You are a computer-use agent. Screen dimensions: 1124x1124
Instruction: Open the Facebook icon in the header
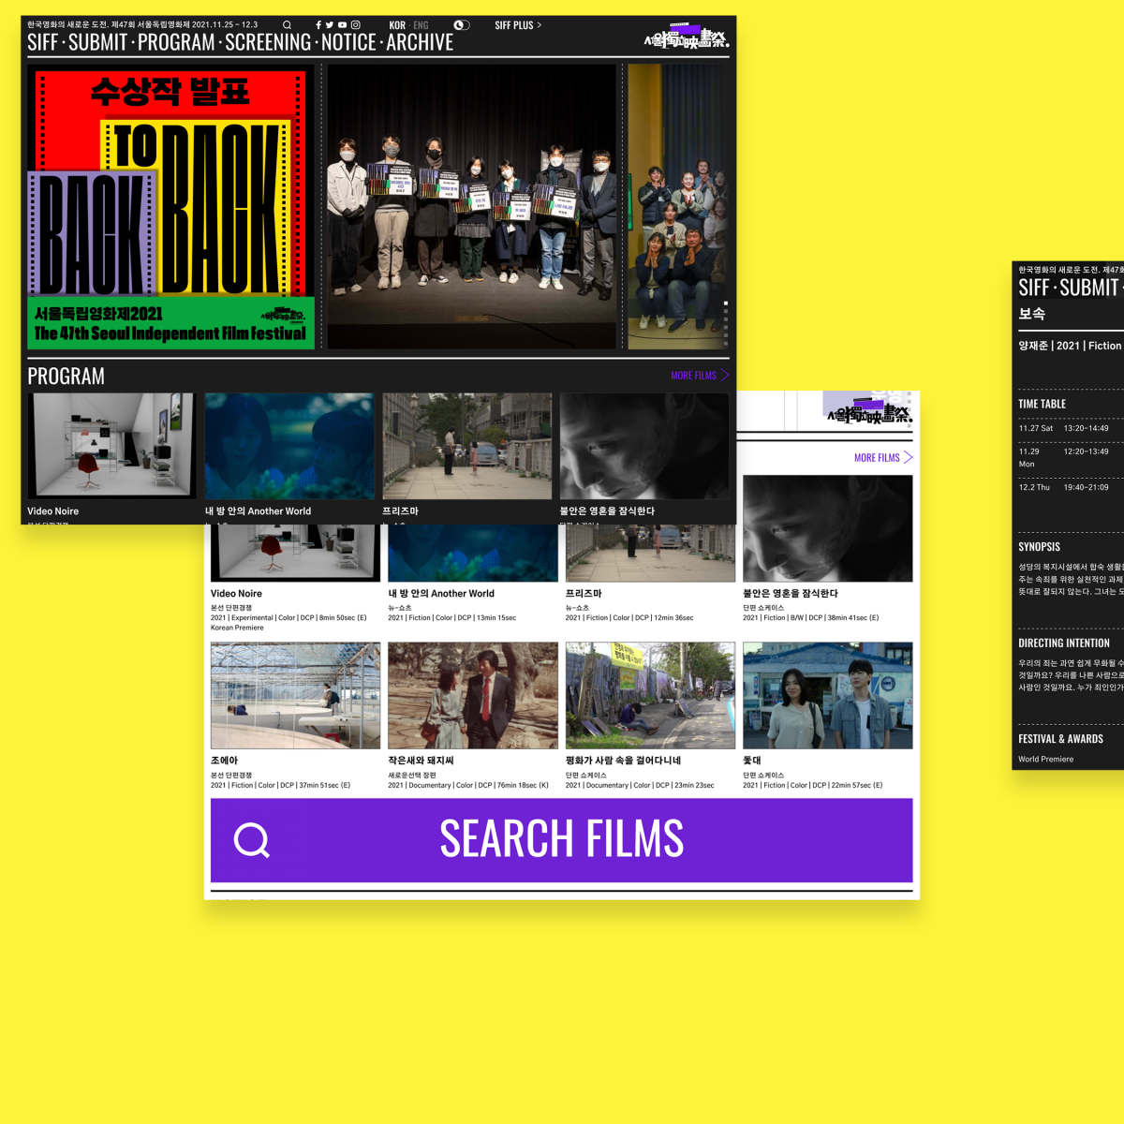click(318, 25)
